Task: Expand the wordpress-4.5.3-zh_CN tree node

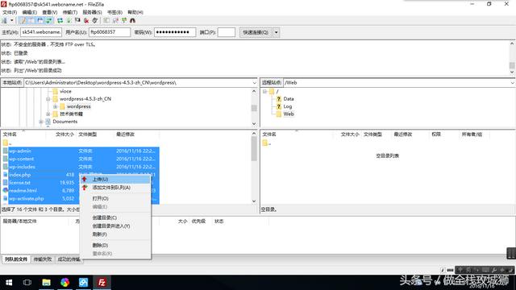Action: tap(48, 98)
